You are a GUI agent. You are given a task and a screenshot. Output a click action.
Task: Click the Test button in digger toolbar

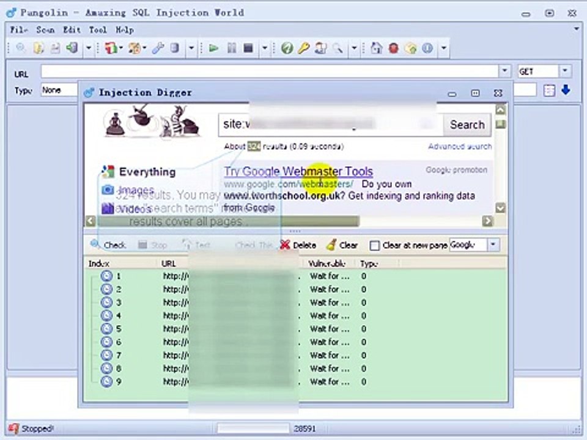(x=196, y=245)
